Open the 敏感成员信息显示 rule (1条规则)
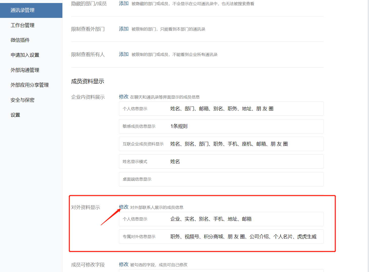The width and height of the screenshot is (369, 272). (221, 126)
